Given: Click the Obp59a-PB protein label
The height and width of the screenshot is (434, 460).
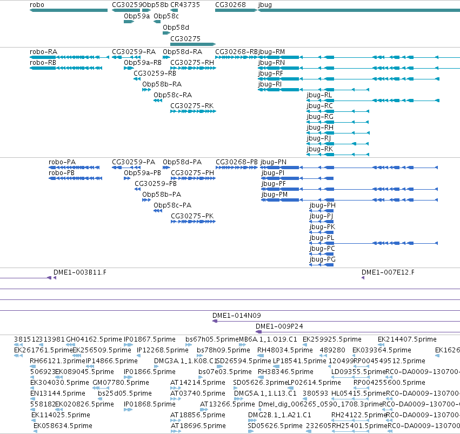Looking at the screenshot, I should 142,173.
